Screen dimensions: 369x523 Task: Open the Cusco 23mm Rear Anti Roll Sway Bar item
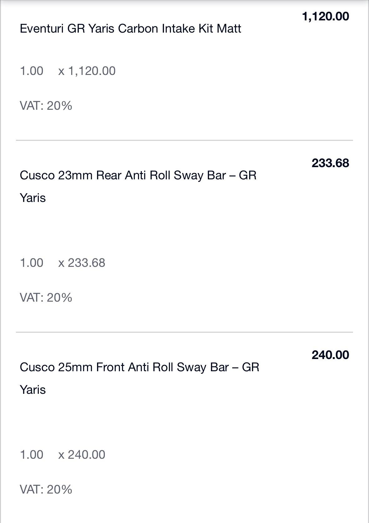(138, 187)
